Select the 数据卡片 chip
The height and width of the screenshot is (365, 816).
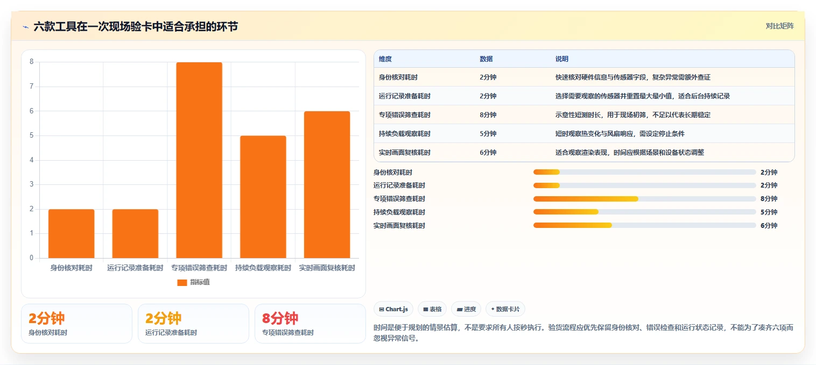click(x=505, y=309)
